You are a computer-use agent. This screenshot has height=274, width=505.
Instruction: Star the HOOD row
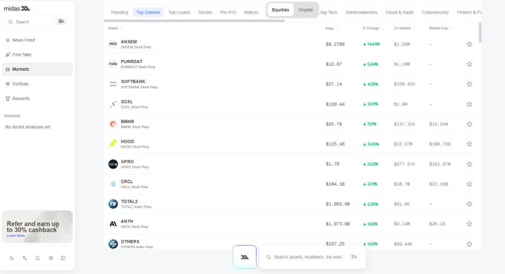point(469,144)
